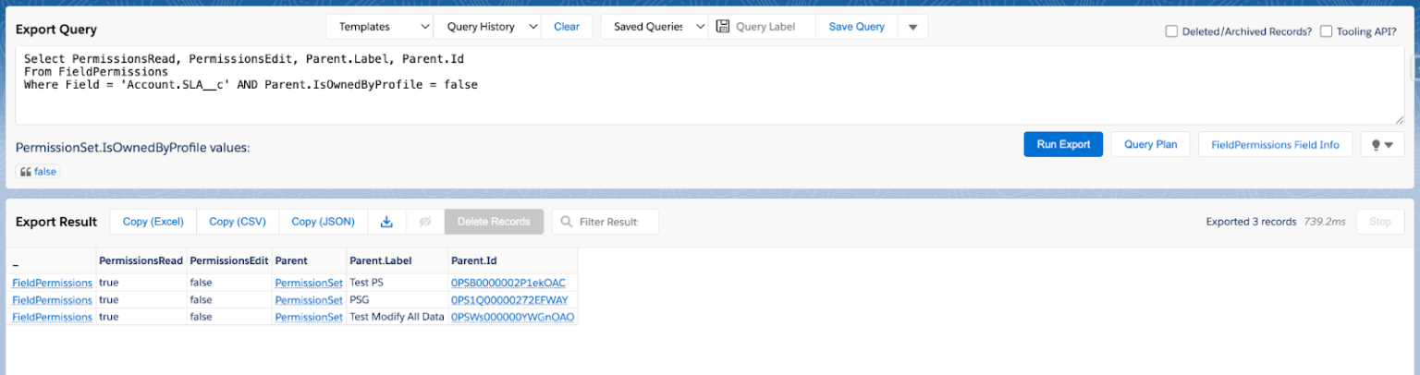
Task: Click the floppy disk query label icon
Action: tap(723, 27)
